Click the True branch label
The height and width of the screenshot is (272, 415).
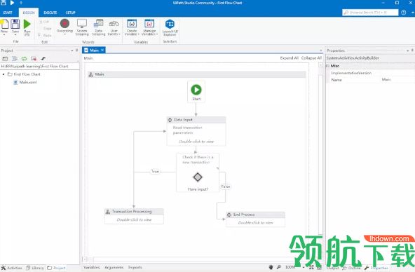(155, 172)
